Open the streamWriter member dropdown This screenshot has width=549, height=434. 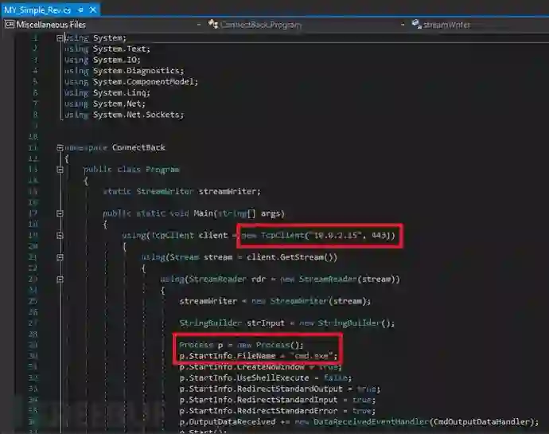coord(480,25)
